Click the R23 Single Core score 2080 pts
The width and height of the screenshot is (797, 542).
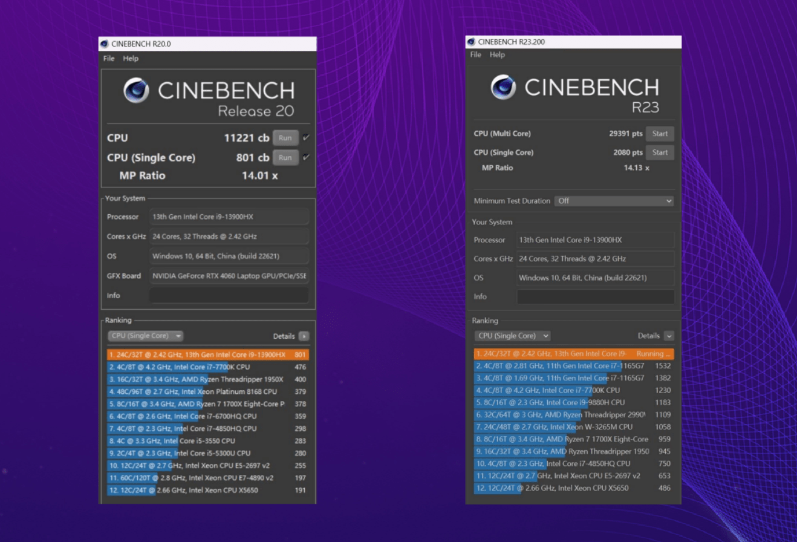pos(628,152)
